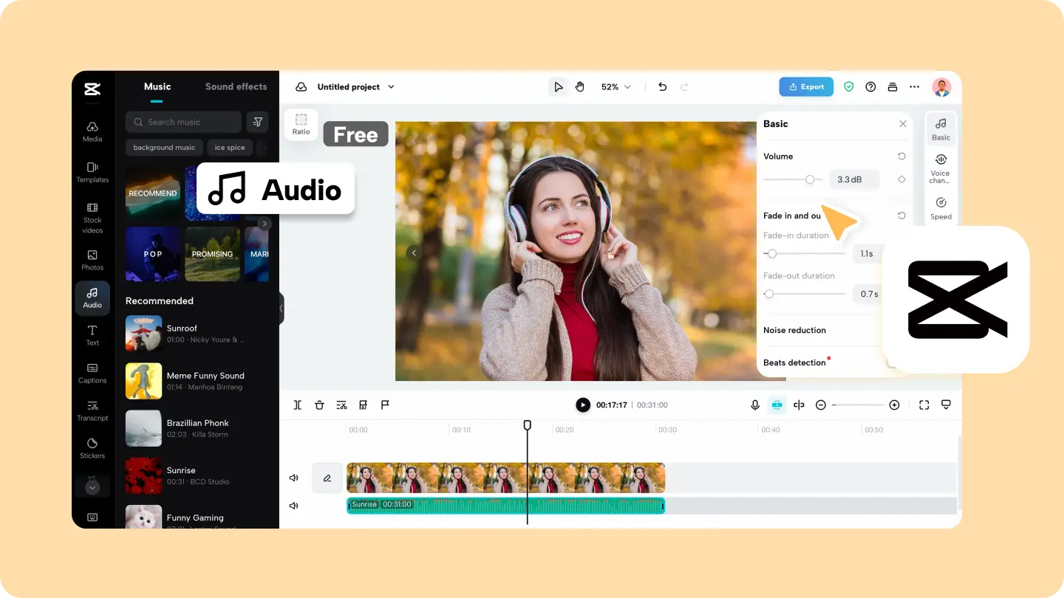Screen dimensions: 1064x598
Task: Click the Export button
Action: click(806, 86)
